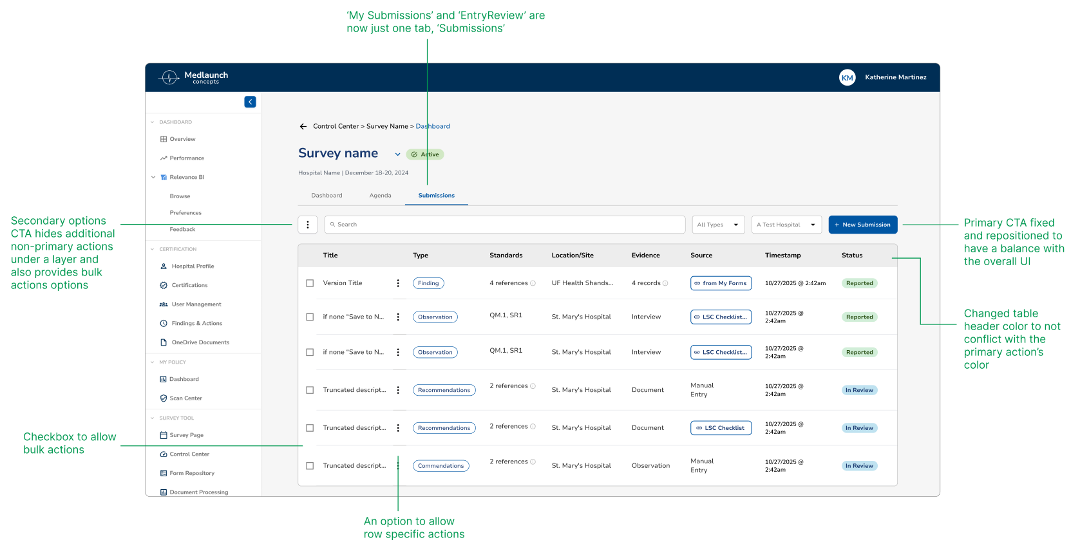Click the UF Health Shands... location cell
Image resolution: width=1080 pixels, height=549 pixels.
[x=582, y=283]
